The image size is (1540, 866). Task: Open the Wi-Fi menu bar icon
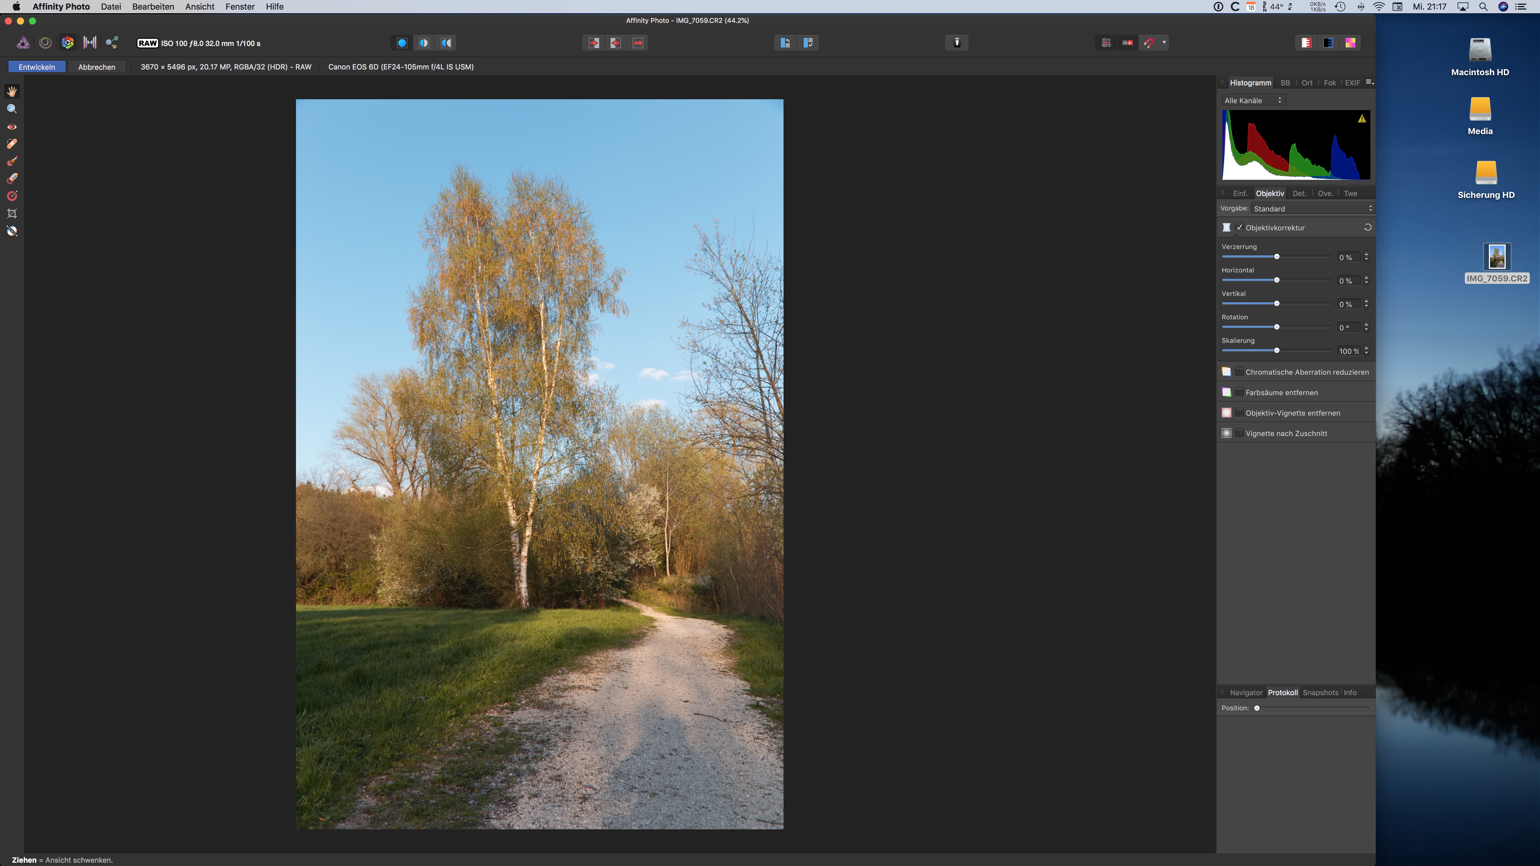click(1378, 7)
